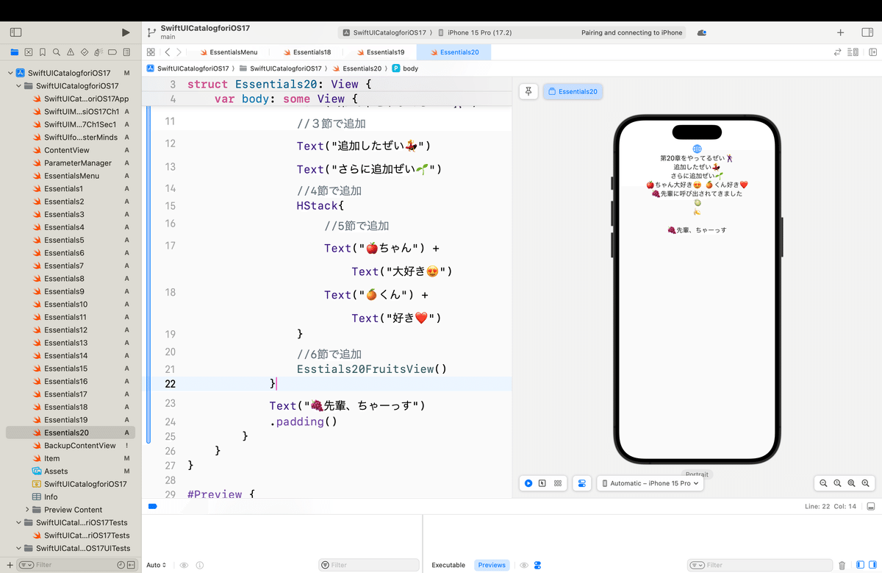Open the cloud status indicator
The width and height of the screenshot is (882, 573).
pyautogui.click(x=702, y=32)
